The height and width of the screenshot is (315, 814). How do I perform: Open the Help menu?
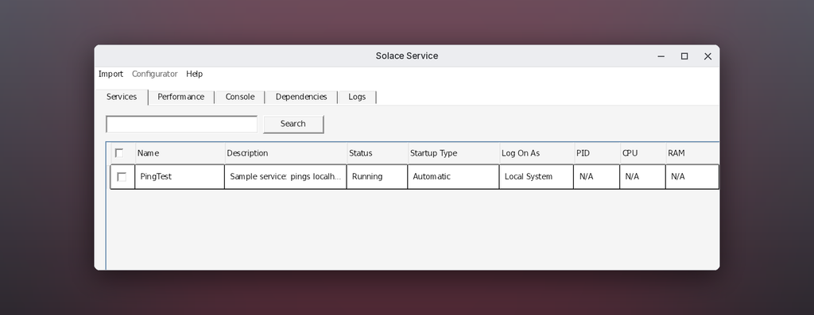194,74
